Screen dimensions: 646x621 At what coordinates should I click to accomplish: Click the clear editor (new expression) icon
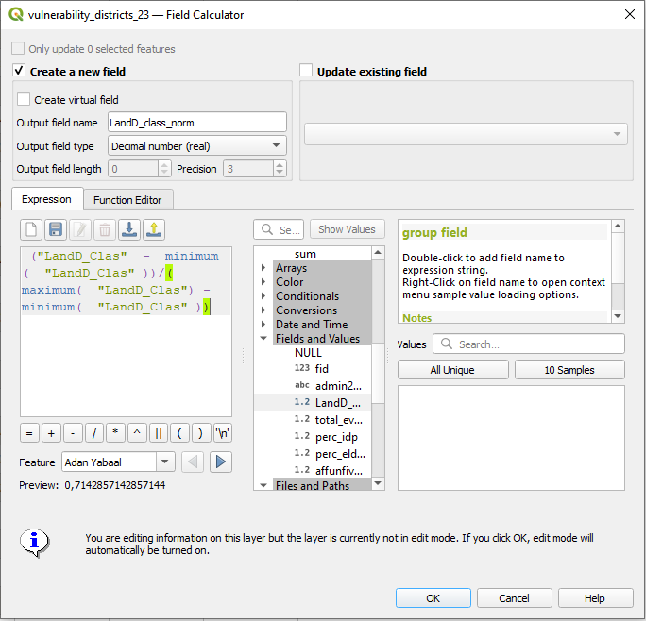(31, 229)
